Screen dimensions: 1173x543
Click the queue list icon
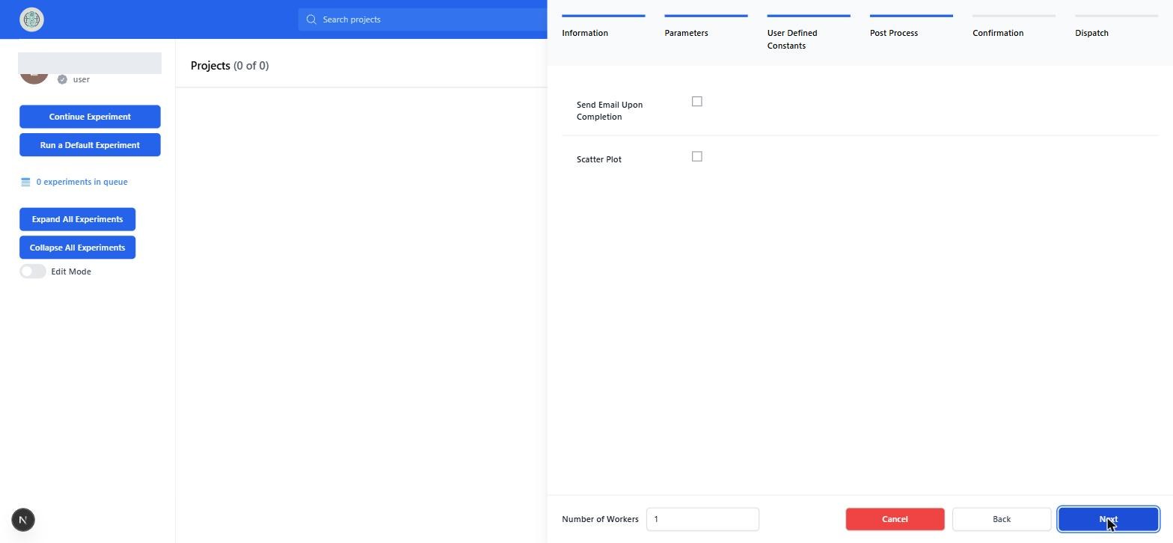point(25,182)
